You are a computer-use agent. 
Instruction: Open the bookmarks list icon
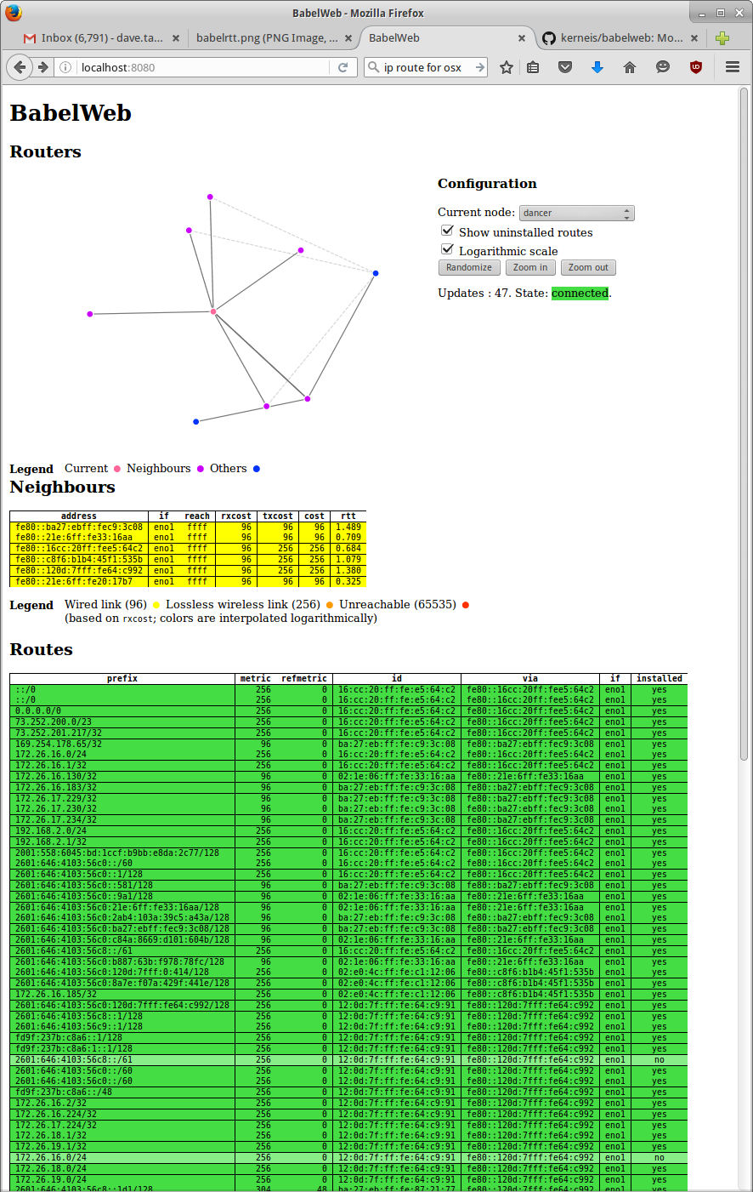(533, 67)
